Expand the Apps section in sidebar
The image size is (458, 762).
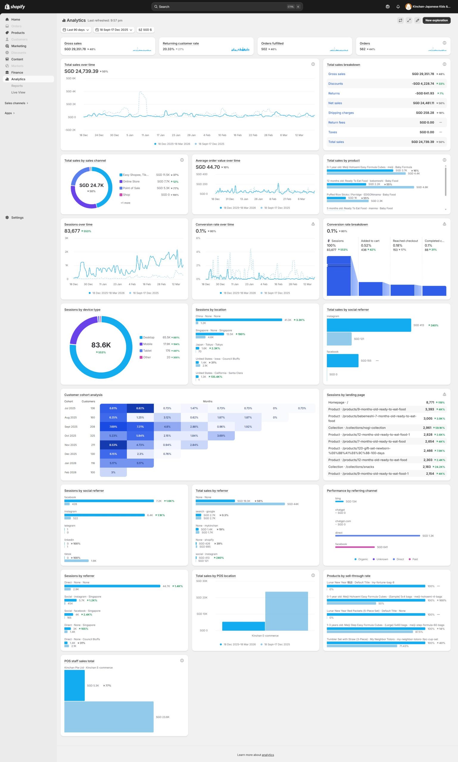point(10,113)
